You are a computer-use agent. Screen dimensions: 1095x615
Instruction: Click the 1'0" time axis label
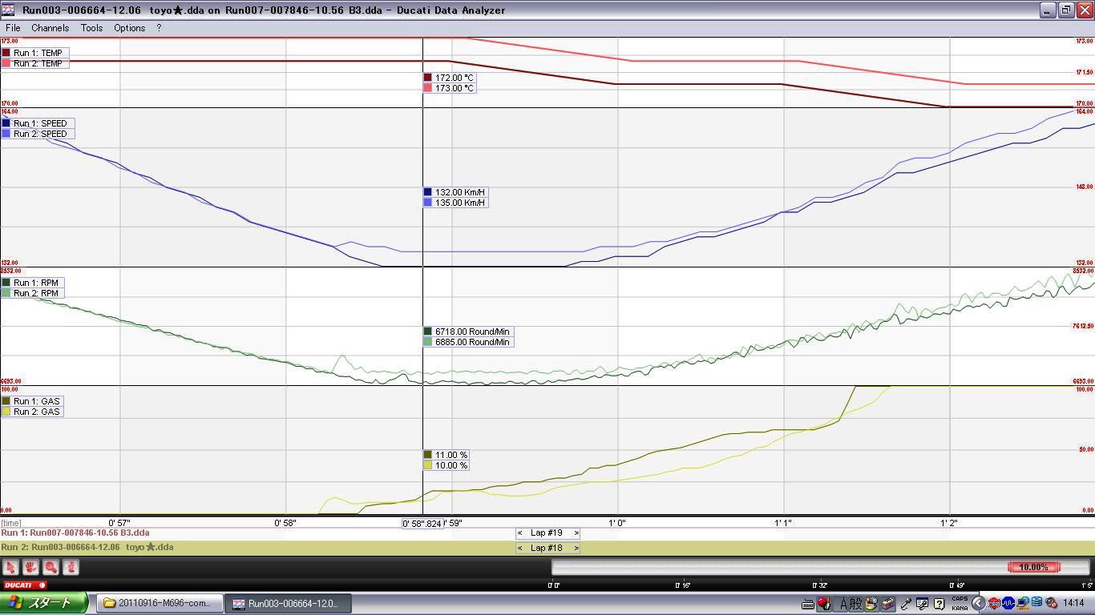point(617,523)
